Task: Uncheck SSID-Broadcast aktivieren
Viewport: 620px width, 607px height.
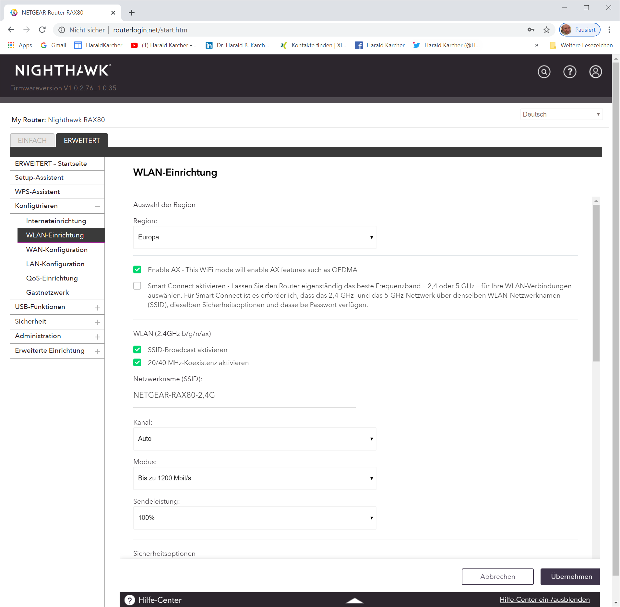Action: [137, 349]
